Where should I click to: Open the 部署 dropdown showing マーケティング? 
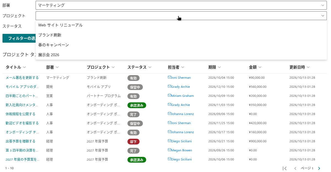181,5
